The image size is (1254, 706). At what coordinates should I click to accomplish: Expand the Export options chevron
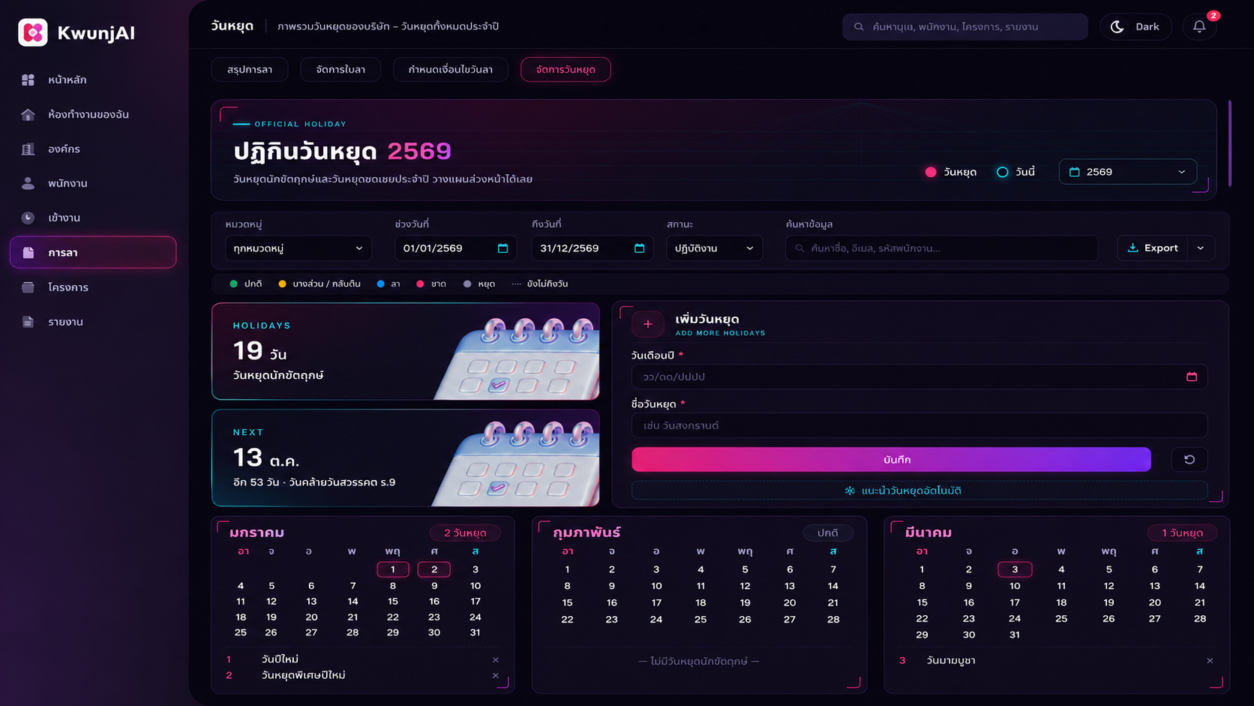pyautogui.click(x=1201, y=248)
